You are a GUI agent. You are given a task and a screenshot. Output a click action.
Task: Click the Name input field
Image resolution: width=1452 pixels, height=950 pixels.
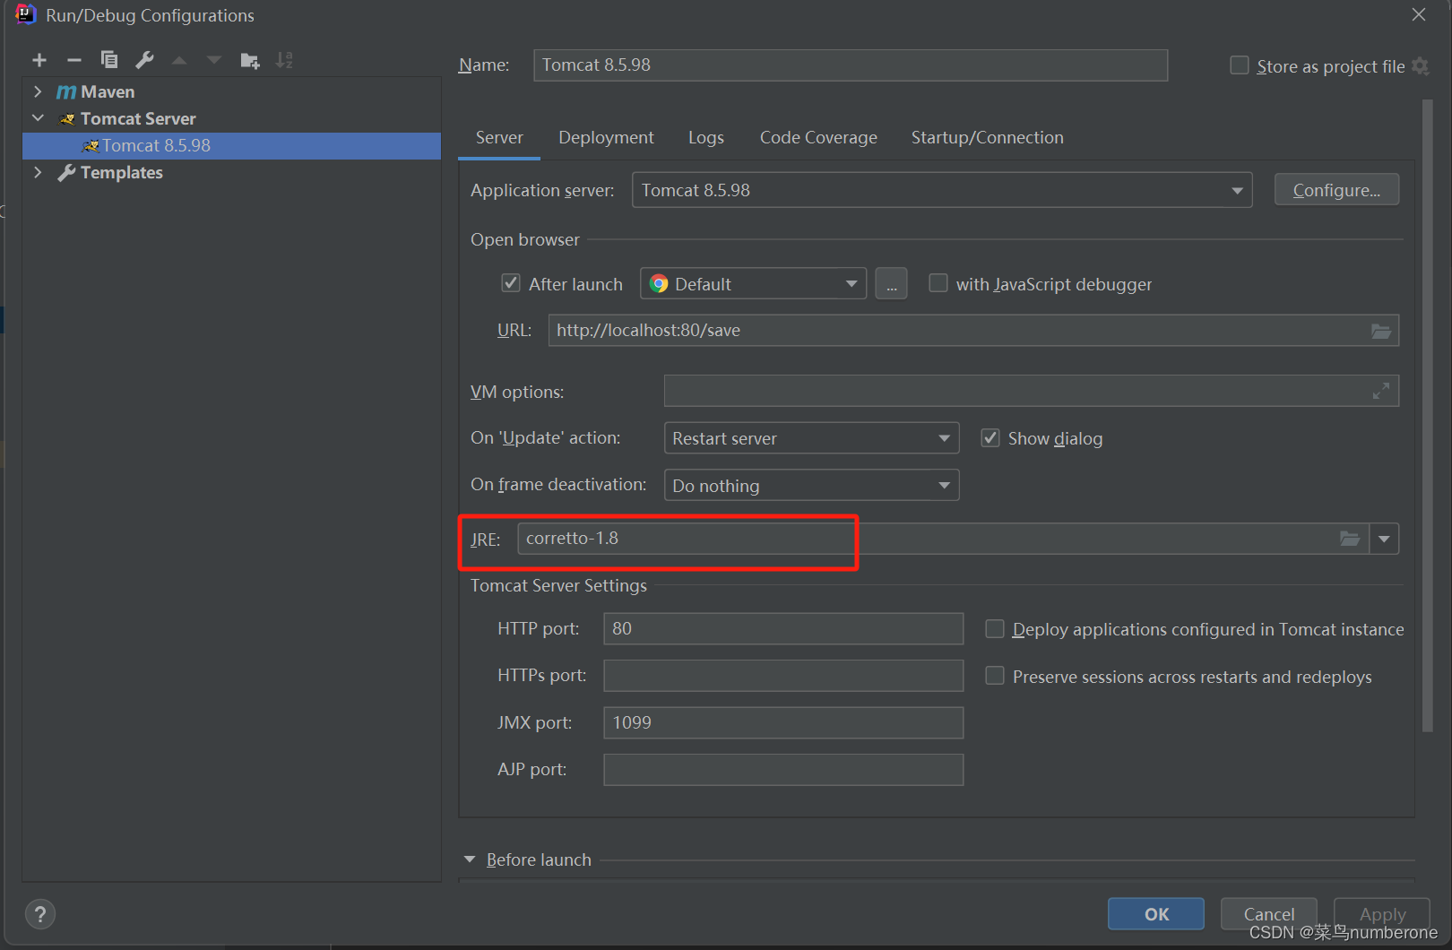pos(851,65)
